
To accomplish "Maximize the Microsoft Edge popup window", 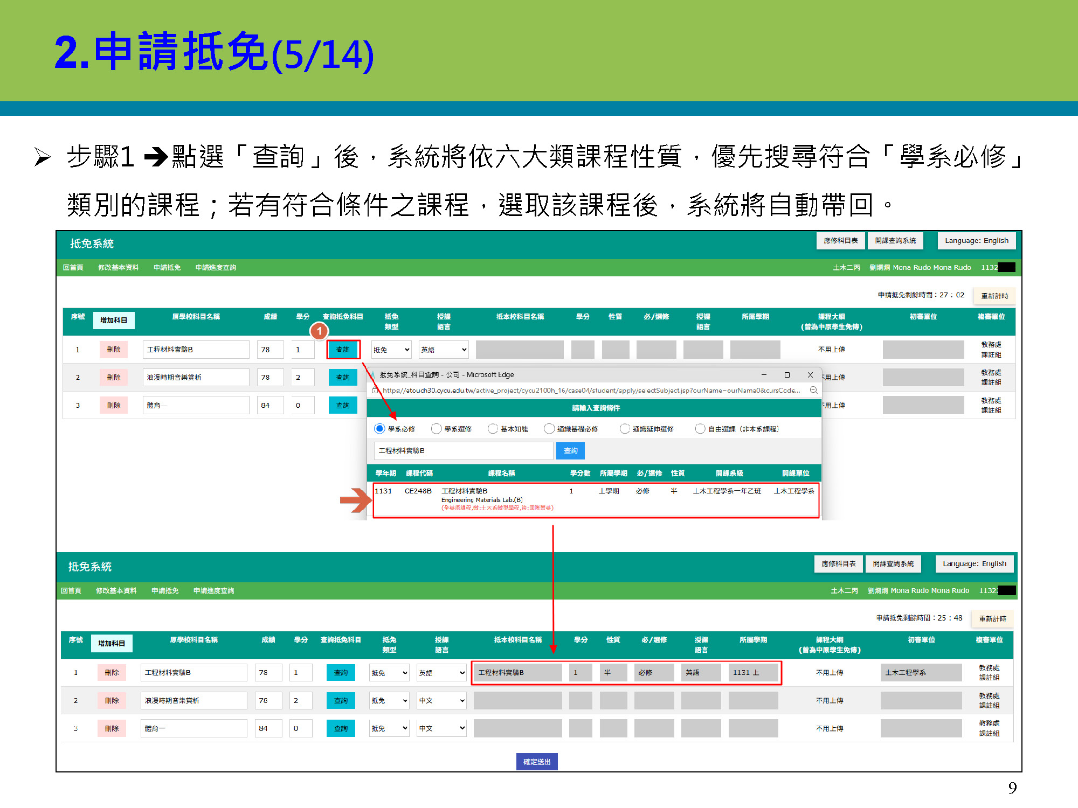I will (x=787, y=375).
